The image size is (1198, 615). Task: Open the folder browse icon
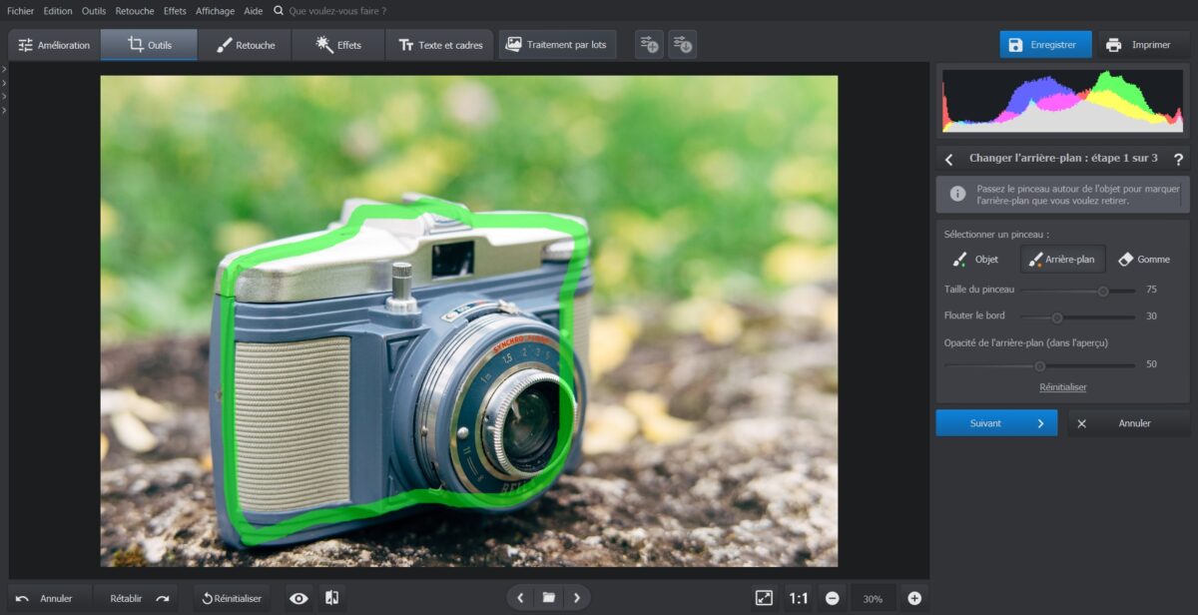pyautogui.click(x=548, y=598)
